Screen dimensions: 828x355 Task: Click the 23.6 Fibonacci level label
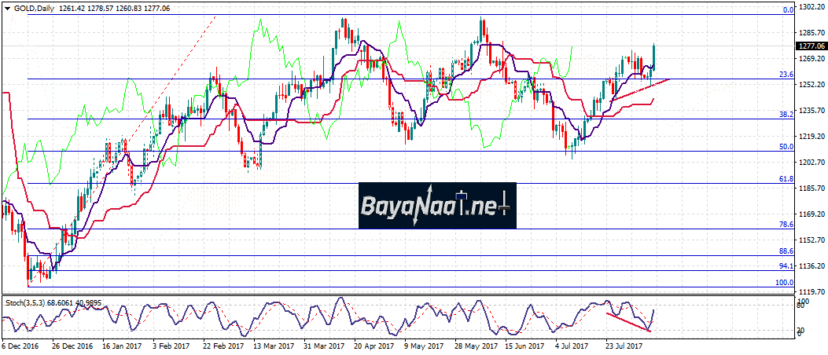[784, 75]
